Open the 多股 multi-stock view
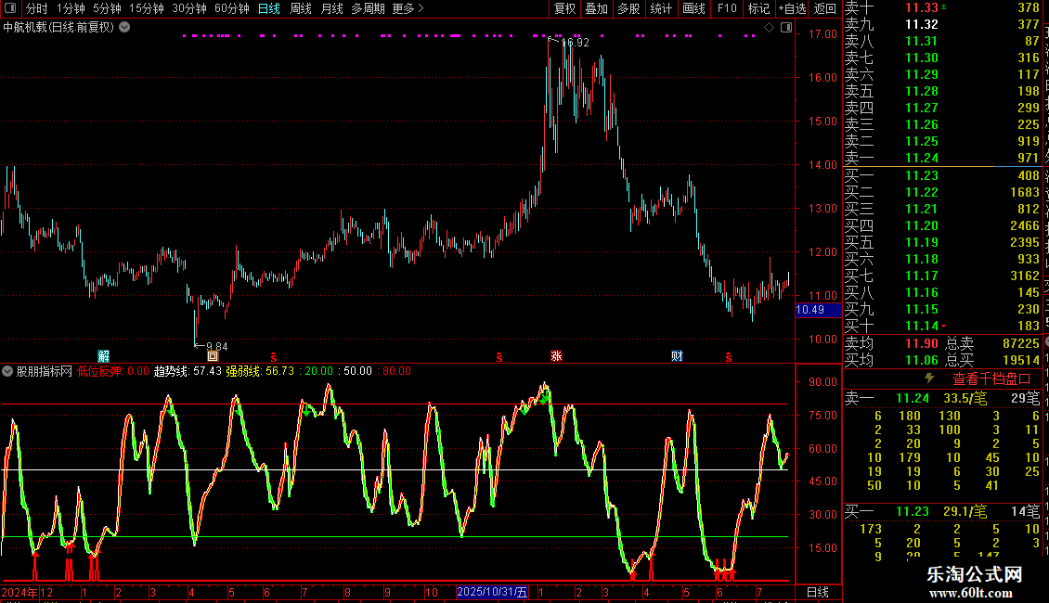The width and height of the screenshot is (1049, 603). click(x=628, y=8)
